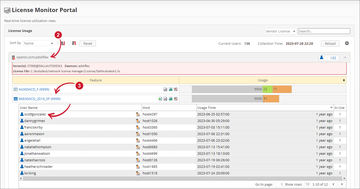This screenshot has width=360, height=189.
Task: Collapse the openit.com;adskflex panel chevron
Action: click(345, 58)
